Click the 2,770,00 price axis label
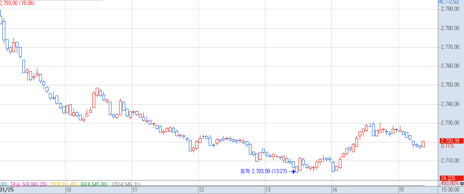This screenshot has width=464, height=194. [x=450, y=47]
